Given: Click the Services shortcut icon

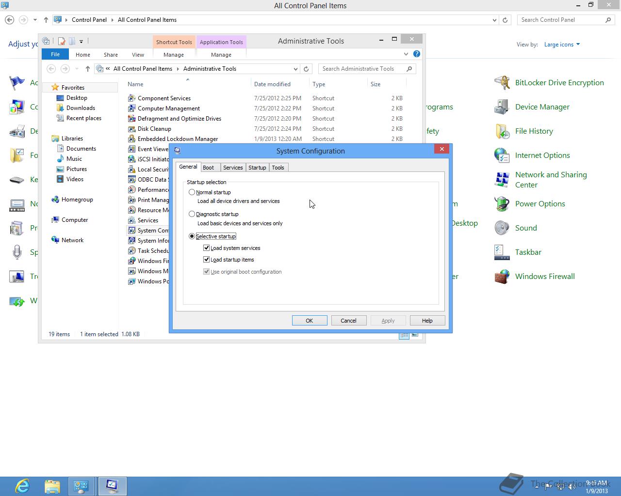Looking at the screenshot, I should click(x=131, y=220).
